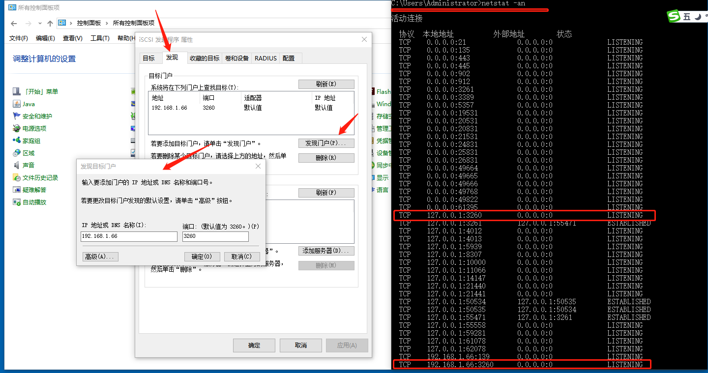Click the 声音 speaker icon
Viewport: 708px width, 373px height.
17,165
